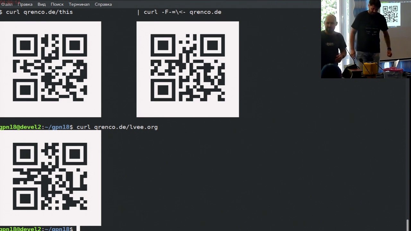Click the text 'curl -F-=\<- qrenco.de'
The width and height of the screenshot is (411, 231).
(x=182, y=12)
